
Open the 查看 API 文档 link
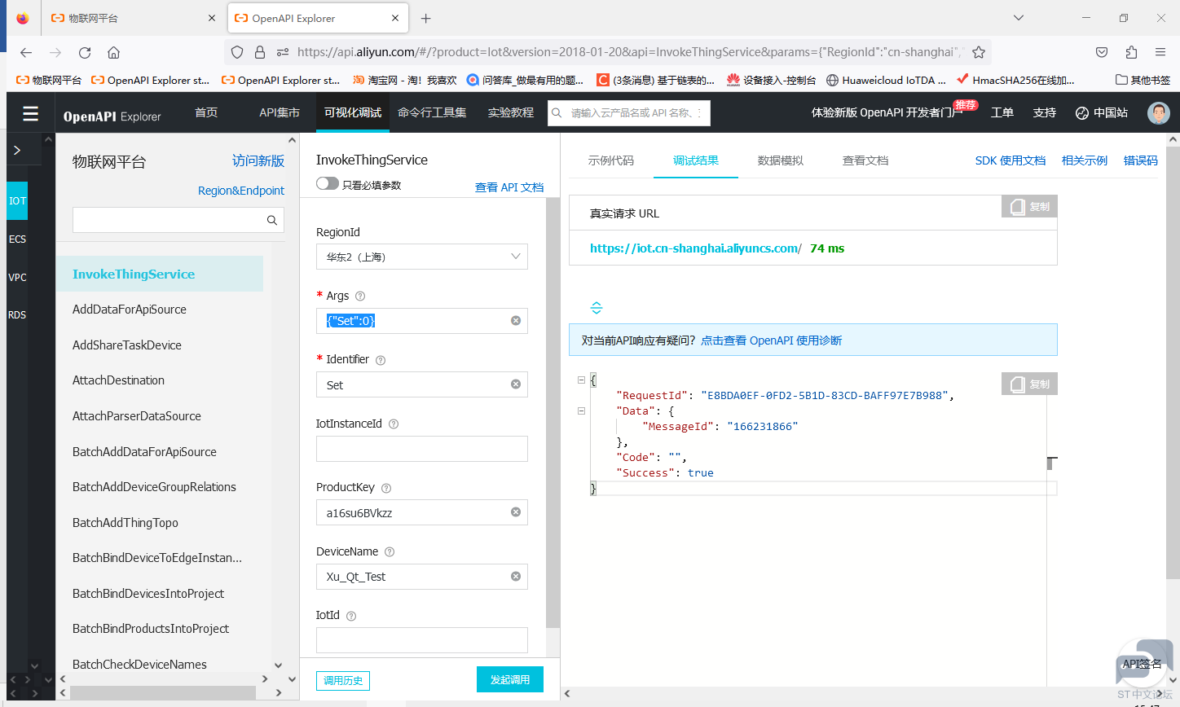click(509, 187)
